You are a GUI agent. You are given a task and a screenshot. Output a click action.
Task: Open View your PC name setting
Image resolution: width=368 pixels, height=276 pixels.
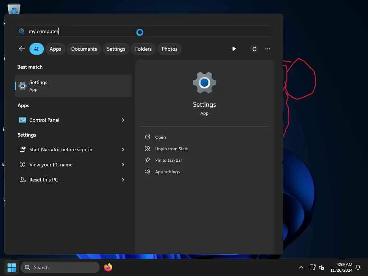pyautogui.click(x=73, y=165)
